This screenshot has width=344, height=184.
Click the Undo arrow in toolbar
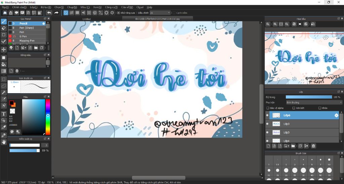click(49, 13)
